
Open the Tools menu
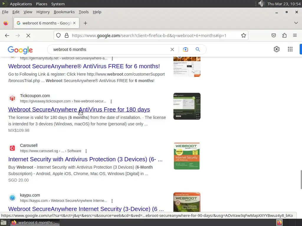click(83, 12)
